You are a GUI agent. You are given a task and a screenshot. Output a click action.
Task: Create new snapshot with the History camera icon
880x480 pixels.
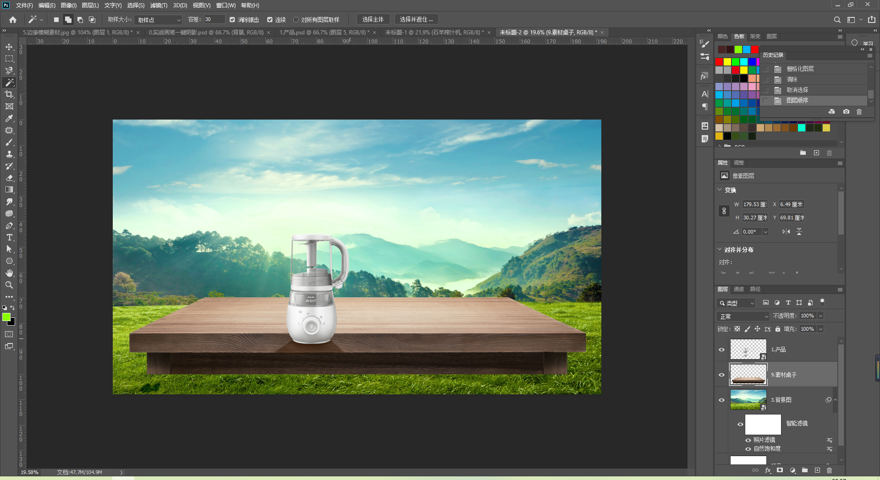click(x=846, y=112)
